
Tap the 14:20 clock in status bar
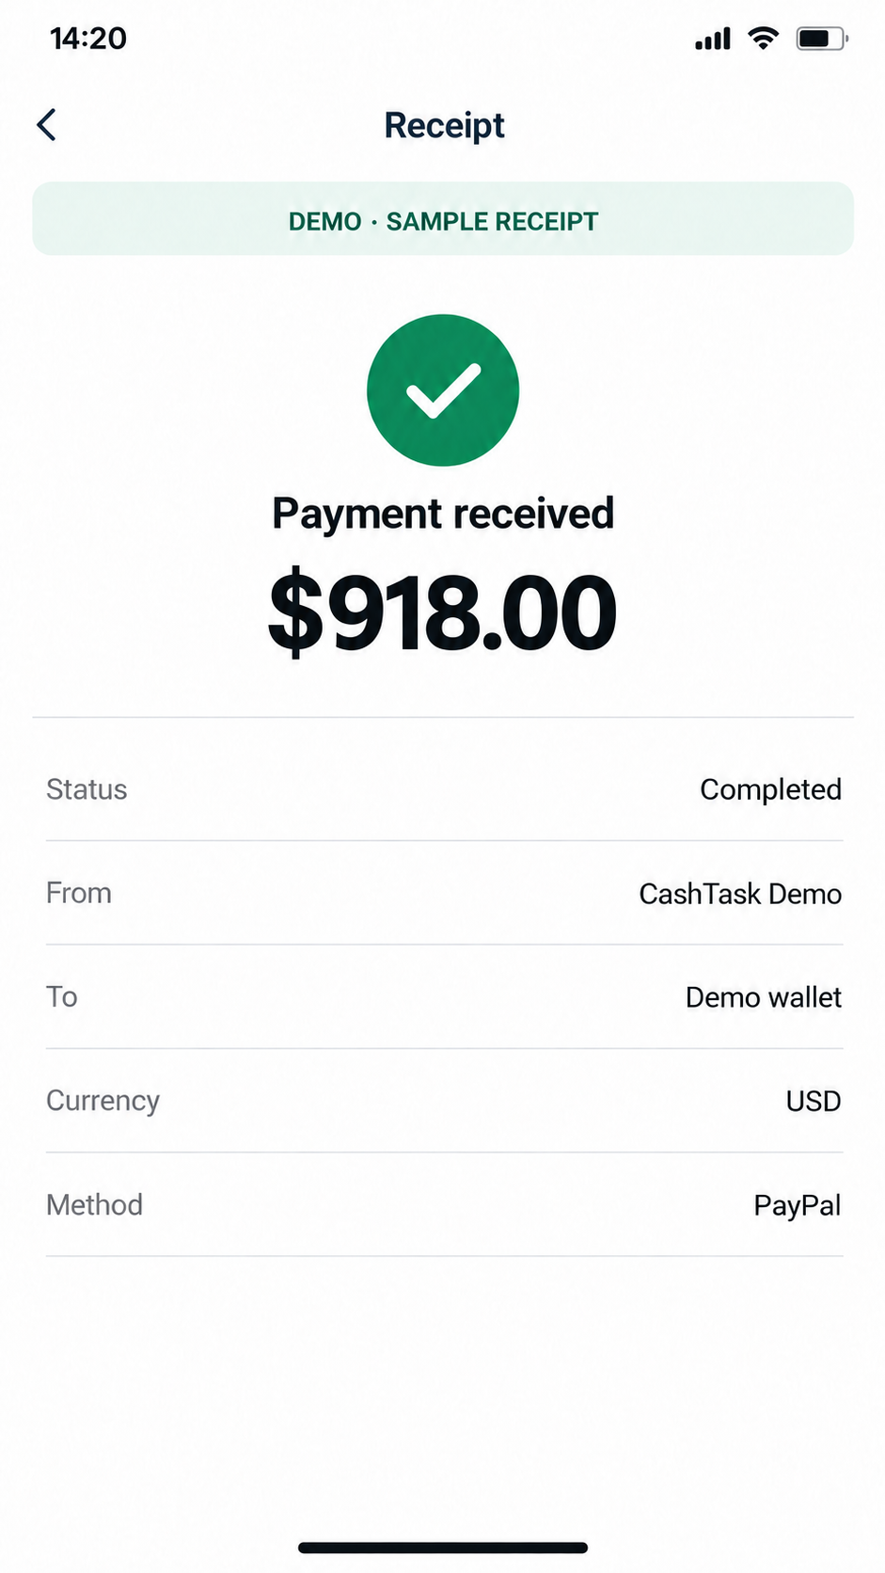coord(88,39)
